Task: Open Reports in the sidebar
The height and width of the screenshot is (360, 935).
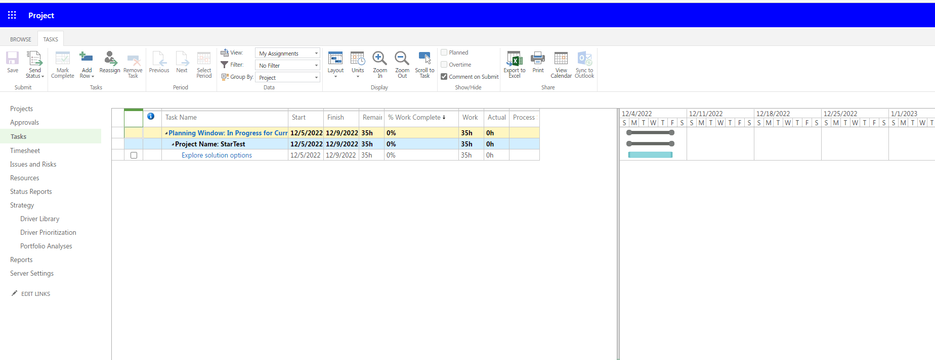Action: [21, 260]
